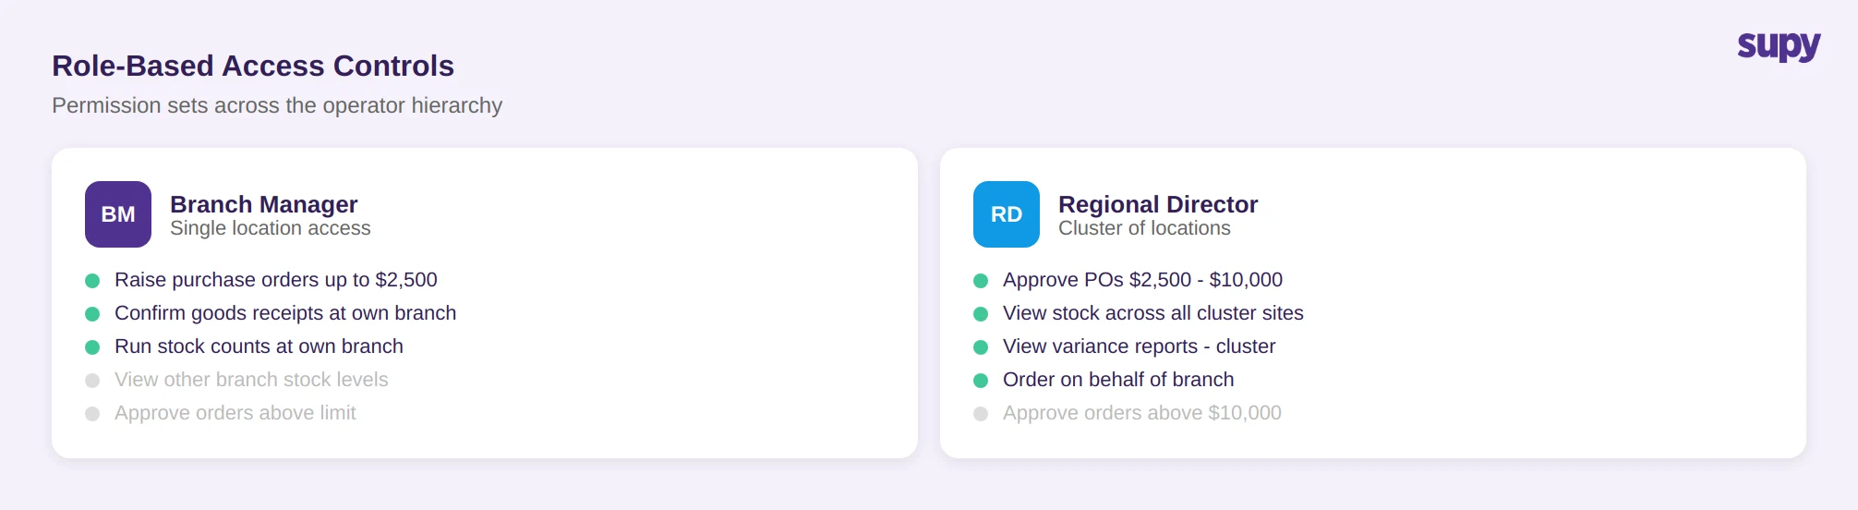Click the Order on behalf of branch permission

click(1118, 380)
